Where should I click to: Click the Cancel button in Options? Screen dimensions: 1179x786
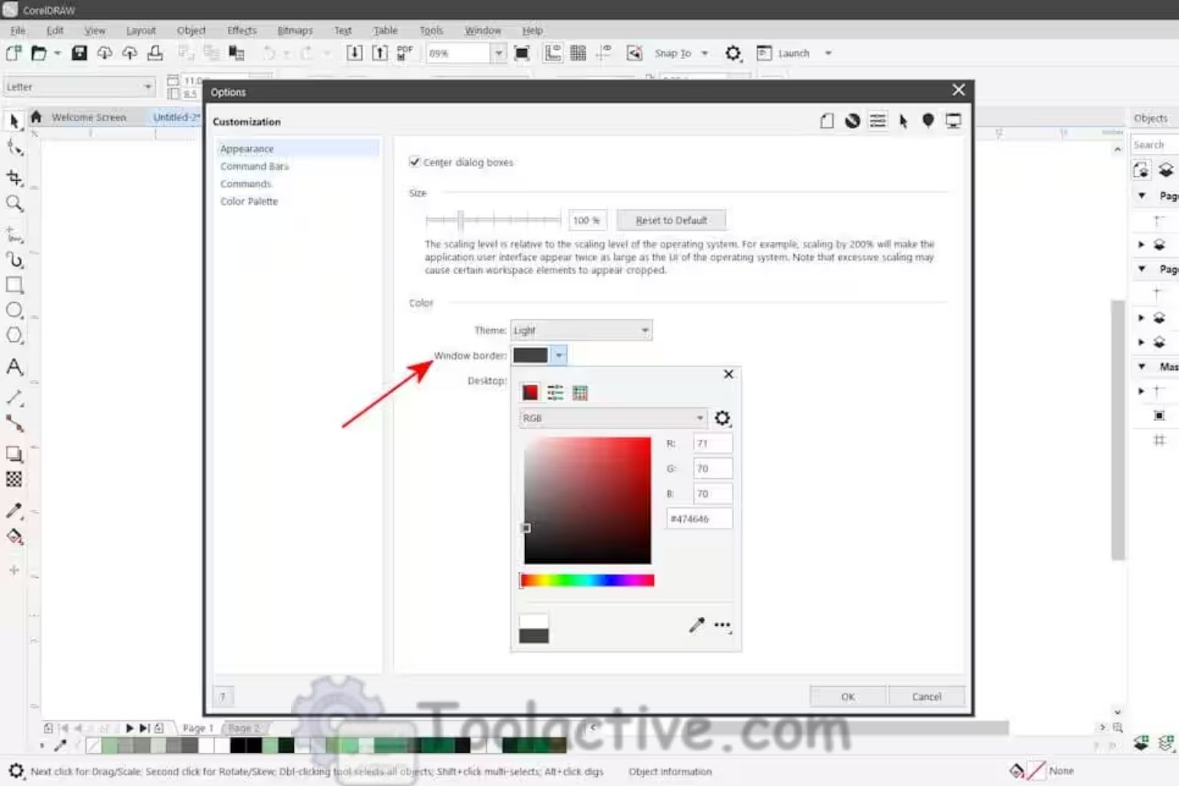926,695
